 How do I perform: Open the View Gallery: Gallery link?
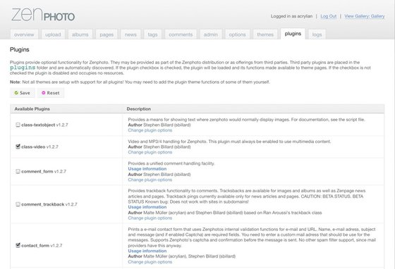pyautogui.click(x=364, y=16)
